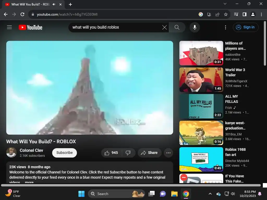Open Google icon in address bar
The image size is (267, 200).
(x=201, y=14)
